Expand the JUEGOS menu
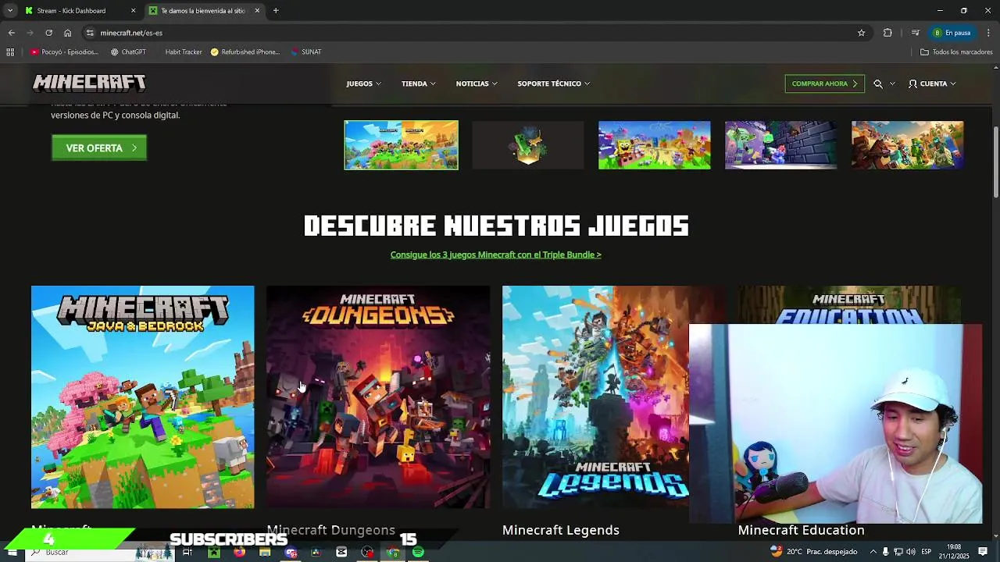1000x562 pixels. (364, 84)
